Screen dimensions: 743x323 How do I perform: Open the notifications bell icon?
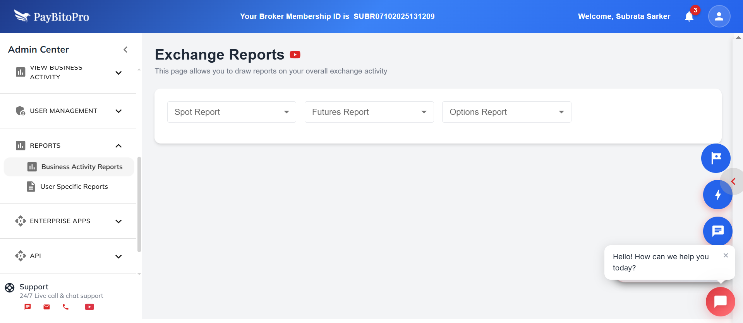click(x=689, y=17)
